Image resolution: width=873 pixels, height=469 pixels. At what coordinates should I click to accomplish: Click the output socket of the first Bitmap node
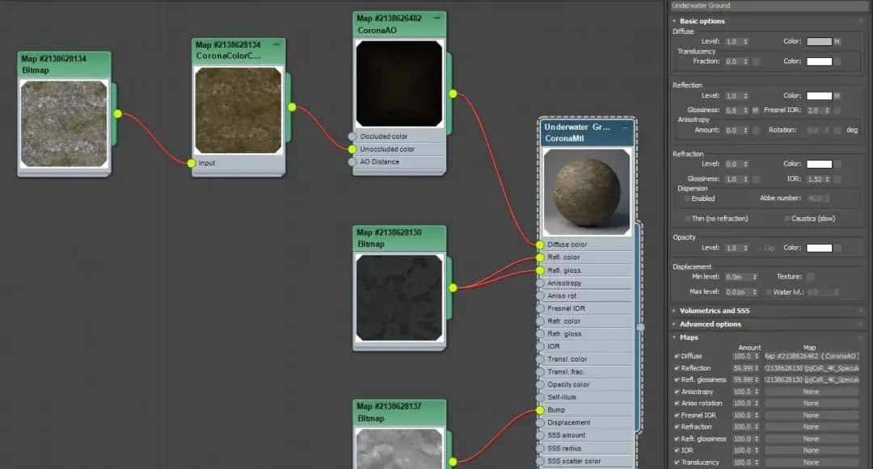pyautogui.click(x=118, y=114)
